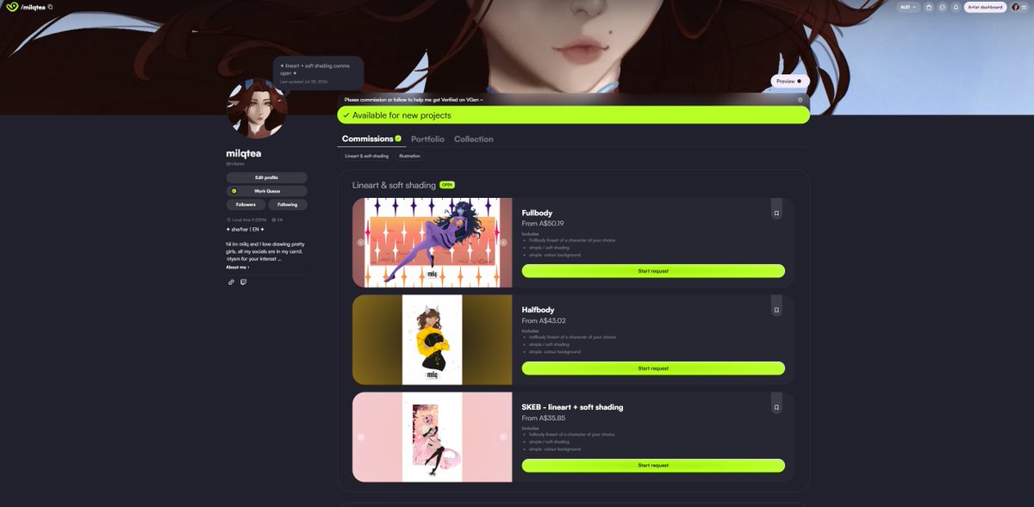Click the milqtea profile avatar picture
Screen dimensions: 1034x507
click(256, 108)
